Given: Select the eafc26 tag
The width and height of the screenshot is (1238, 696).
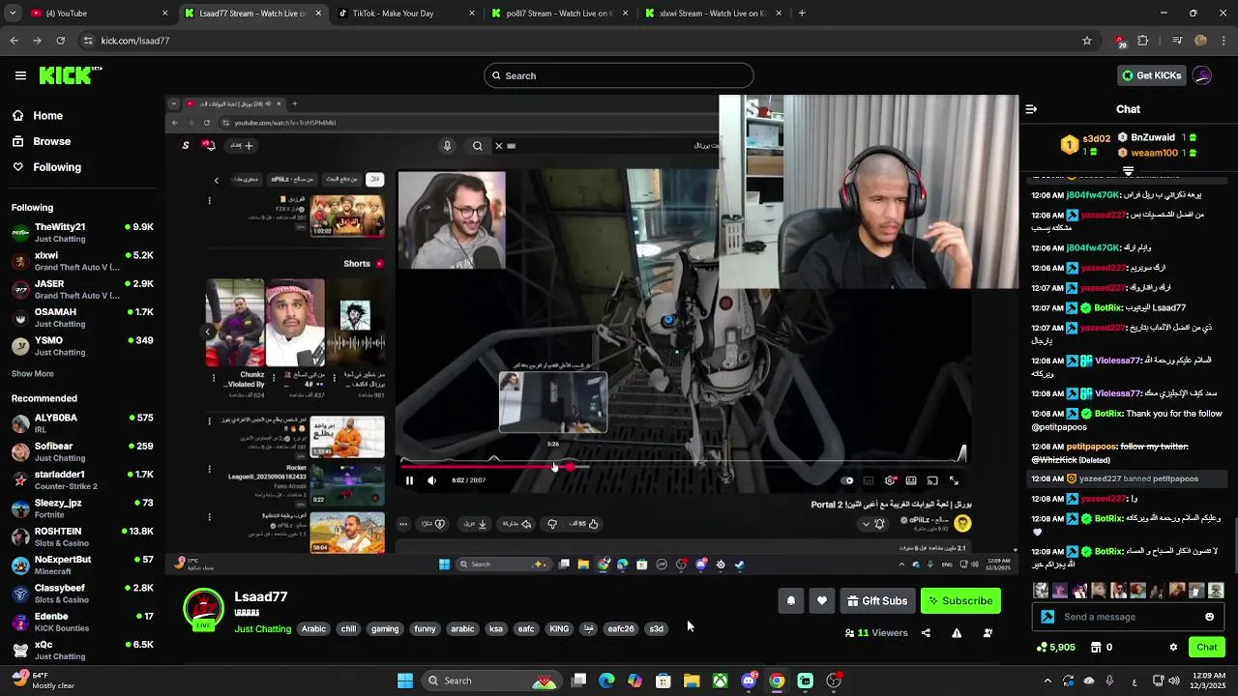Looking at the screenshot, I should [x=620, y=629].
